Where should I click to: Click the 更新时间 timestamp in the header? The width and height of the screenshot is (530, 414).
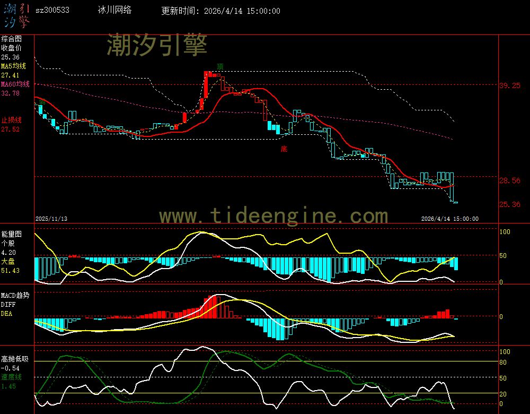[221, 11]
